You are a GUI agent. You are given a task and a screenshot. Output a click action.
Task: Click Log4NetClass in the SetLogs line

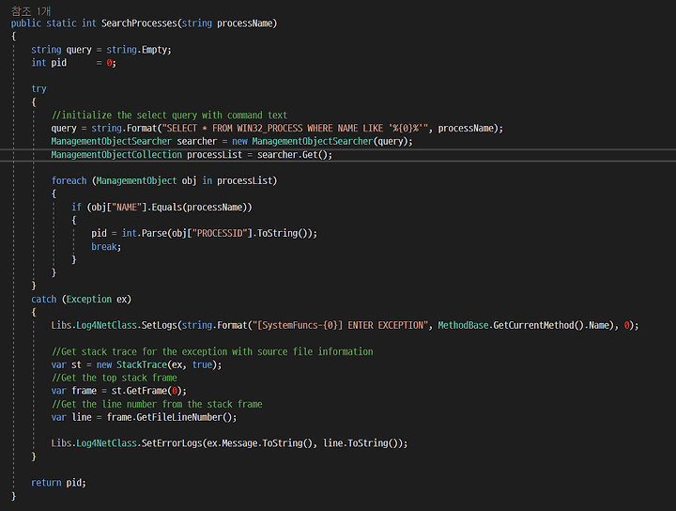pos(106,326)
